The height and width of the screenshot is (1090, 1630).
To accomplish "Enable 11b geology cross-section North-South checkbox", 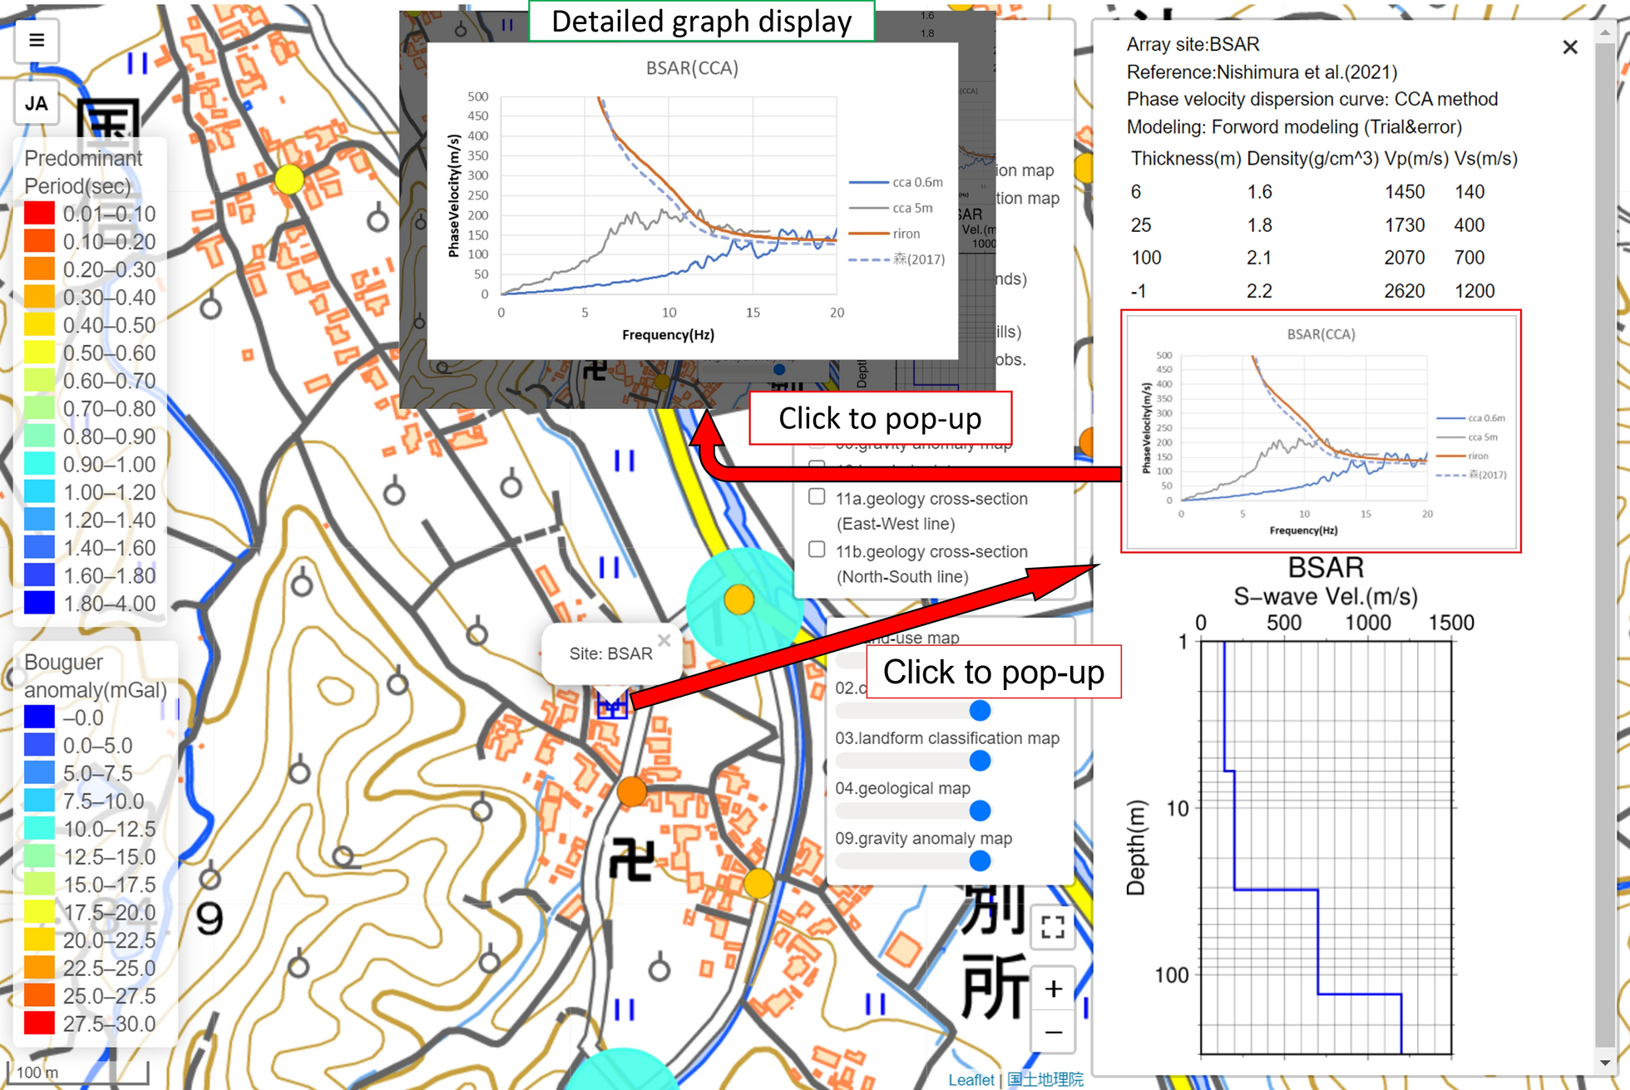I will (x=817, y=550).
